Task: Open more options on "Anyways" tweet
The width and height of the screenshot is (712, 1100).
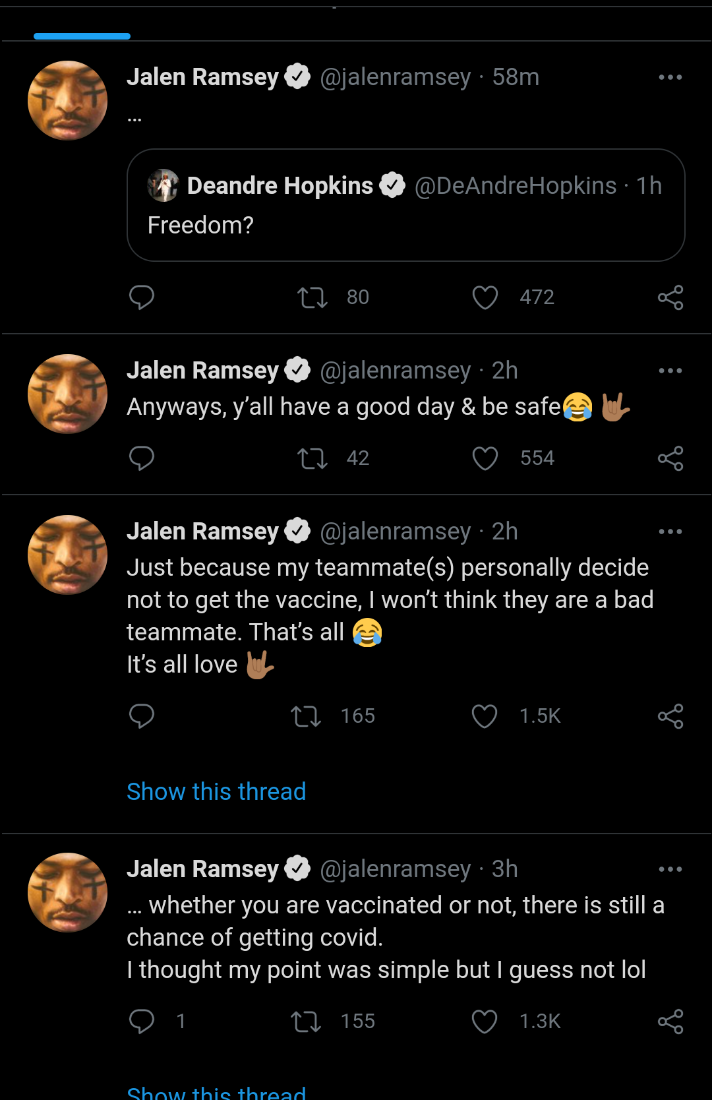Action: point(670,371)
